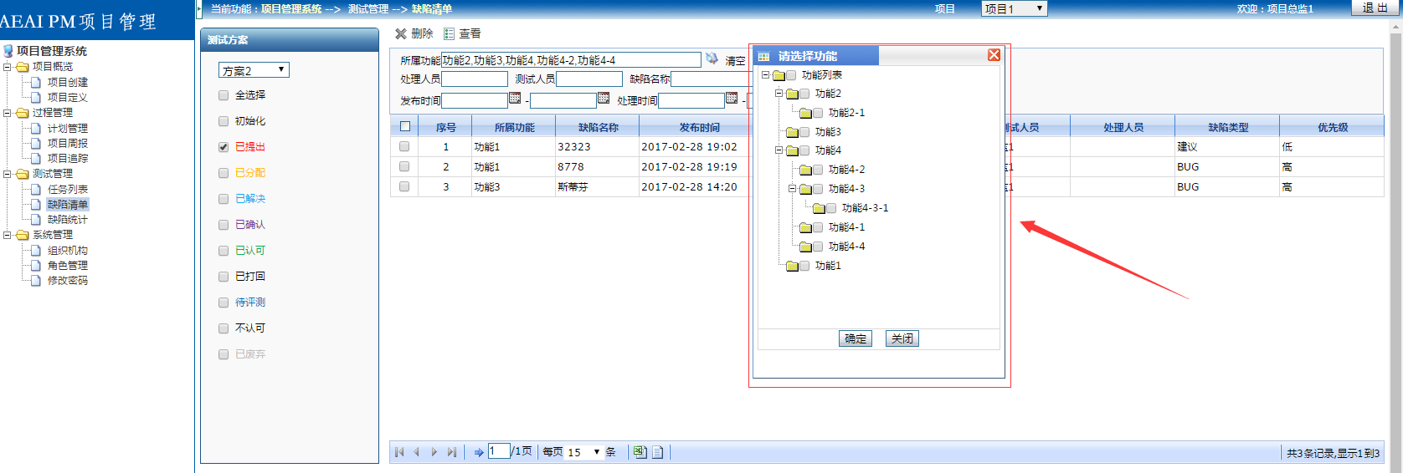Open calendar icon for 处理时间 start date
The height and width of the screenshot is (473, 1403).
tap(732, 99)
